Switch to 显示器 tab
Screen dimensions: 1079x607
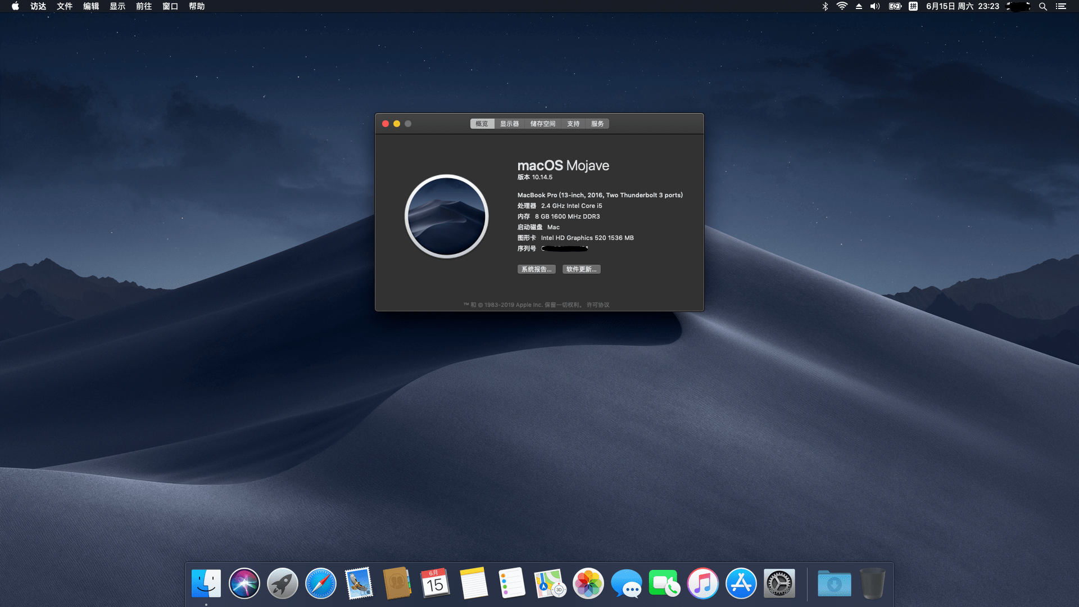510,124
